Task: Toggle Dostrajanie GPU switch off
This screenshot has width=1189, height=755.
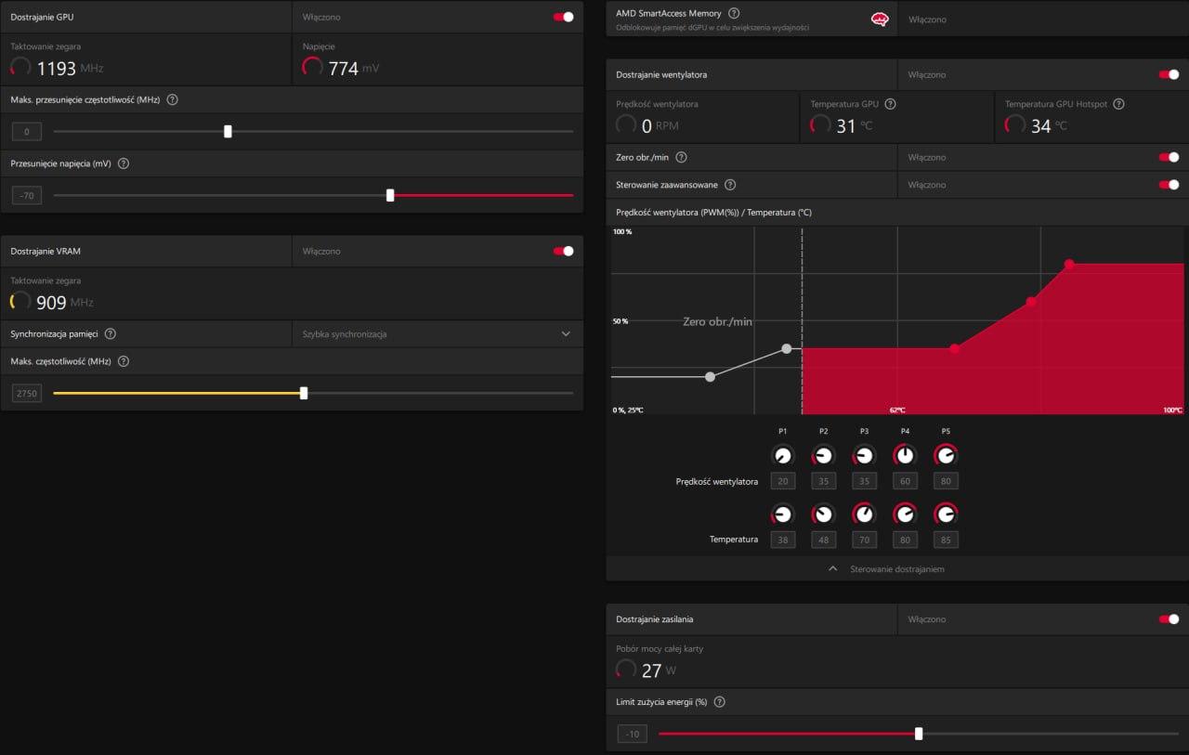Action: [x=563, y=17]
